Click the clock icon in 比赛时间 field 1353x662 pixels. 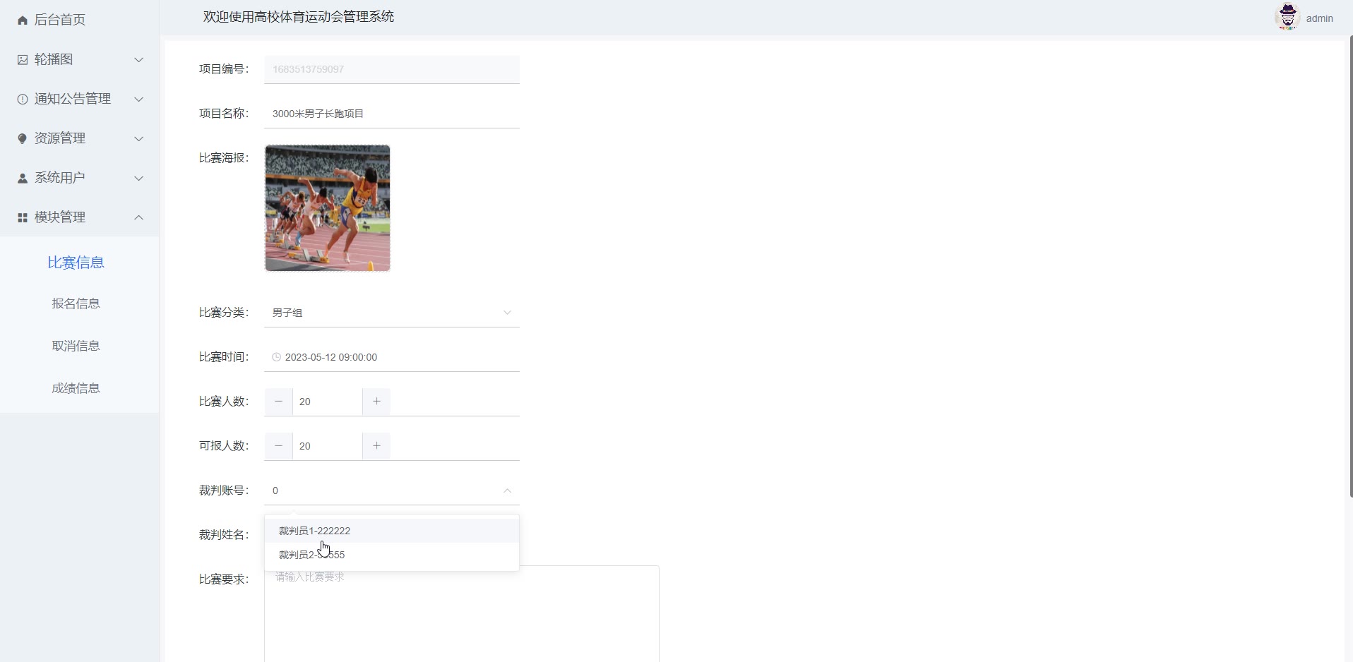click(x=277, y=357)
